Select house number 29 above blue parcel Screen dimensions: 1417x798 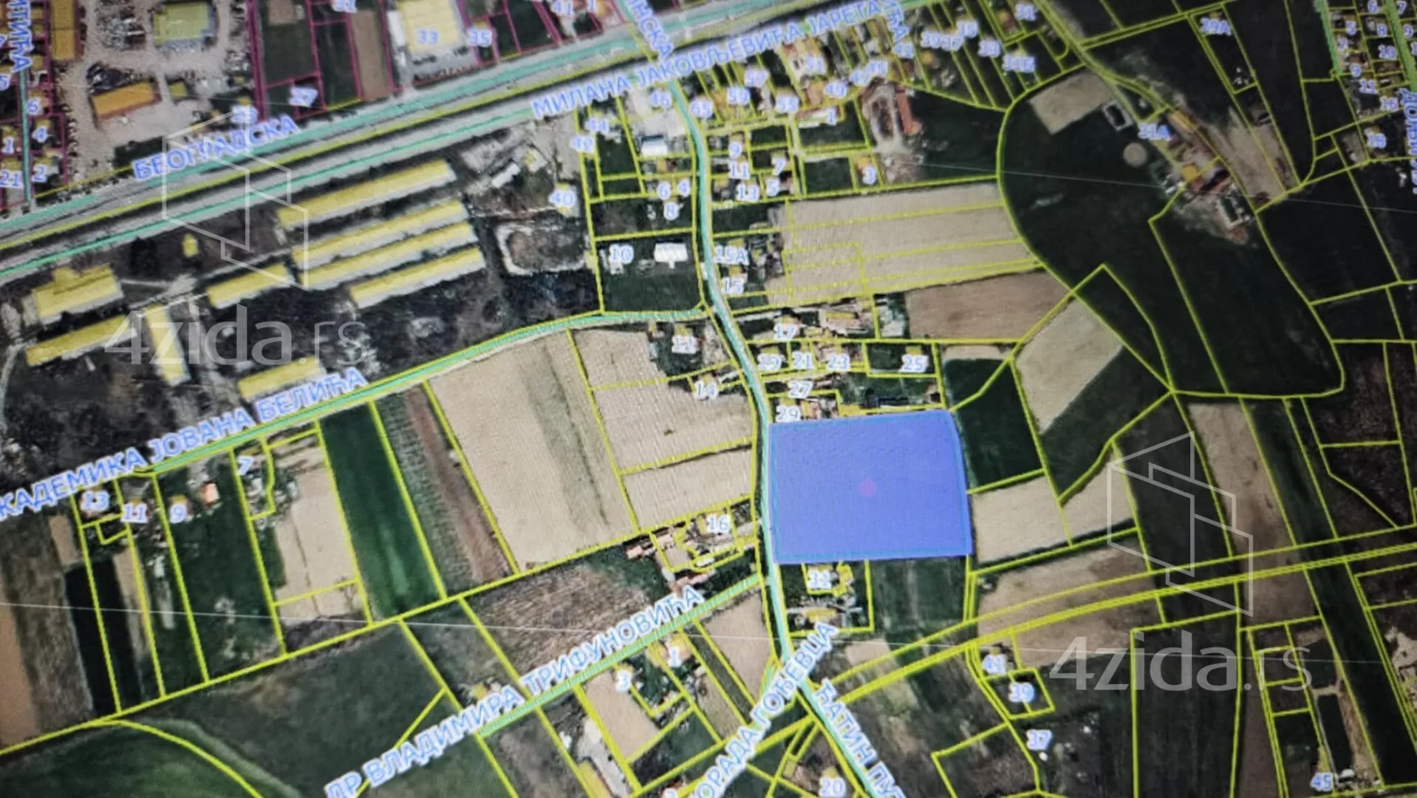[x=788, y=412]
